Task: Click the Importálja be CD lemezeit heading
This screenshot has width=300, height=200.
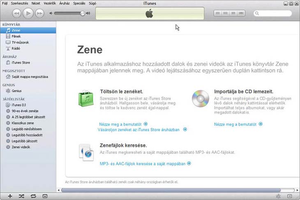Action: point(244,92)
